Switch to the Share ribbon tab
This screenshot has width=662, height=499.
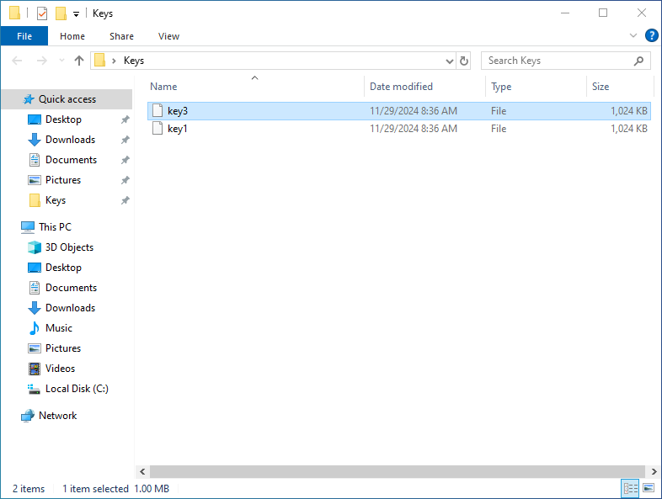[121, 36]
